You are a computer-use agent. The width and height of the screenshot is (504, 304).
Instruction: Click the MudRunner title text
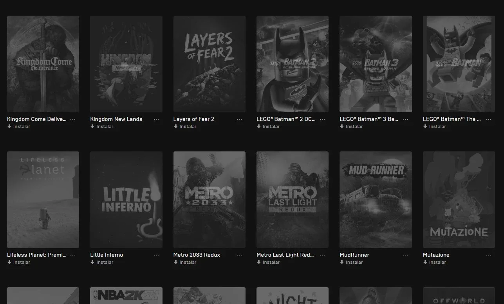pos(354,255)
